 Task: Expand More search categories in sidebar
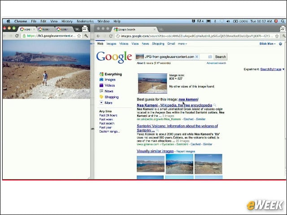pos(109,103)
